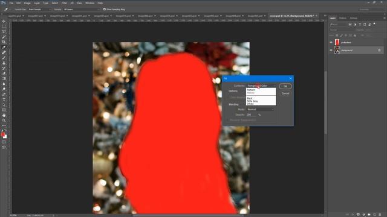Select the Pen tool
Screen dimensions: 387x217
(4, 94)
